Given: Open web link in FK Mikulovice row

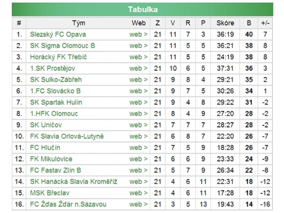Looking at the screenshot, I should 138,159.
